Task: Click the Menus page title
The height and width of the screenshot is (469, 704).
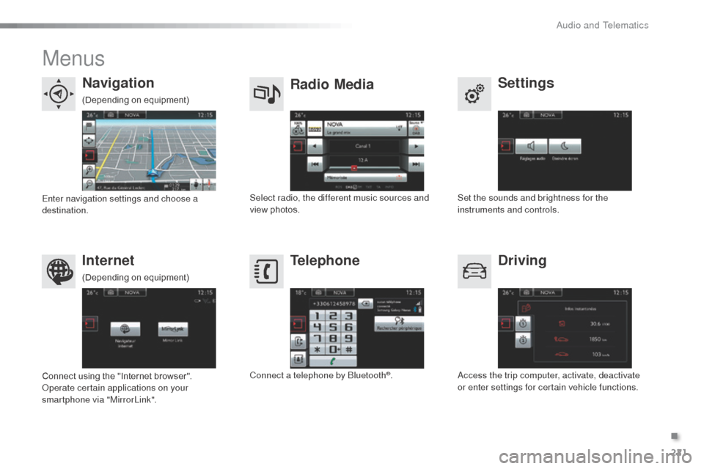Action: (x=73, y=59)
